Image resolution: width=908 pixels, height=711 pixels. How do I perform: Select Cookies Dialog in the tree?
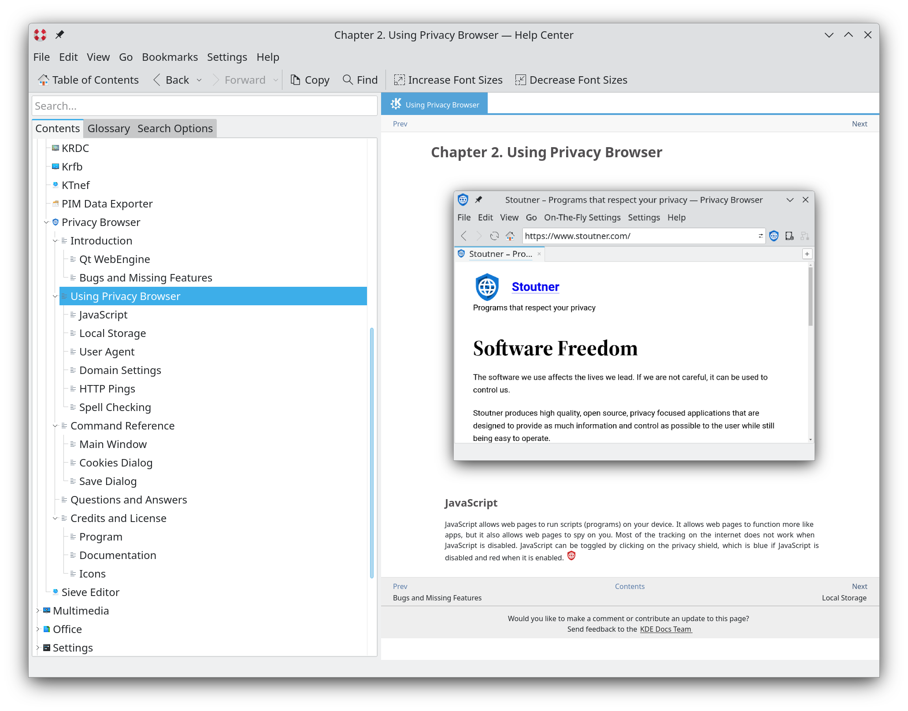click(x=115, y=463)
